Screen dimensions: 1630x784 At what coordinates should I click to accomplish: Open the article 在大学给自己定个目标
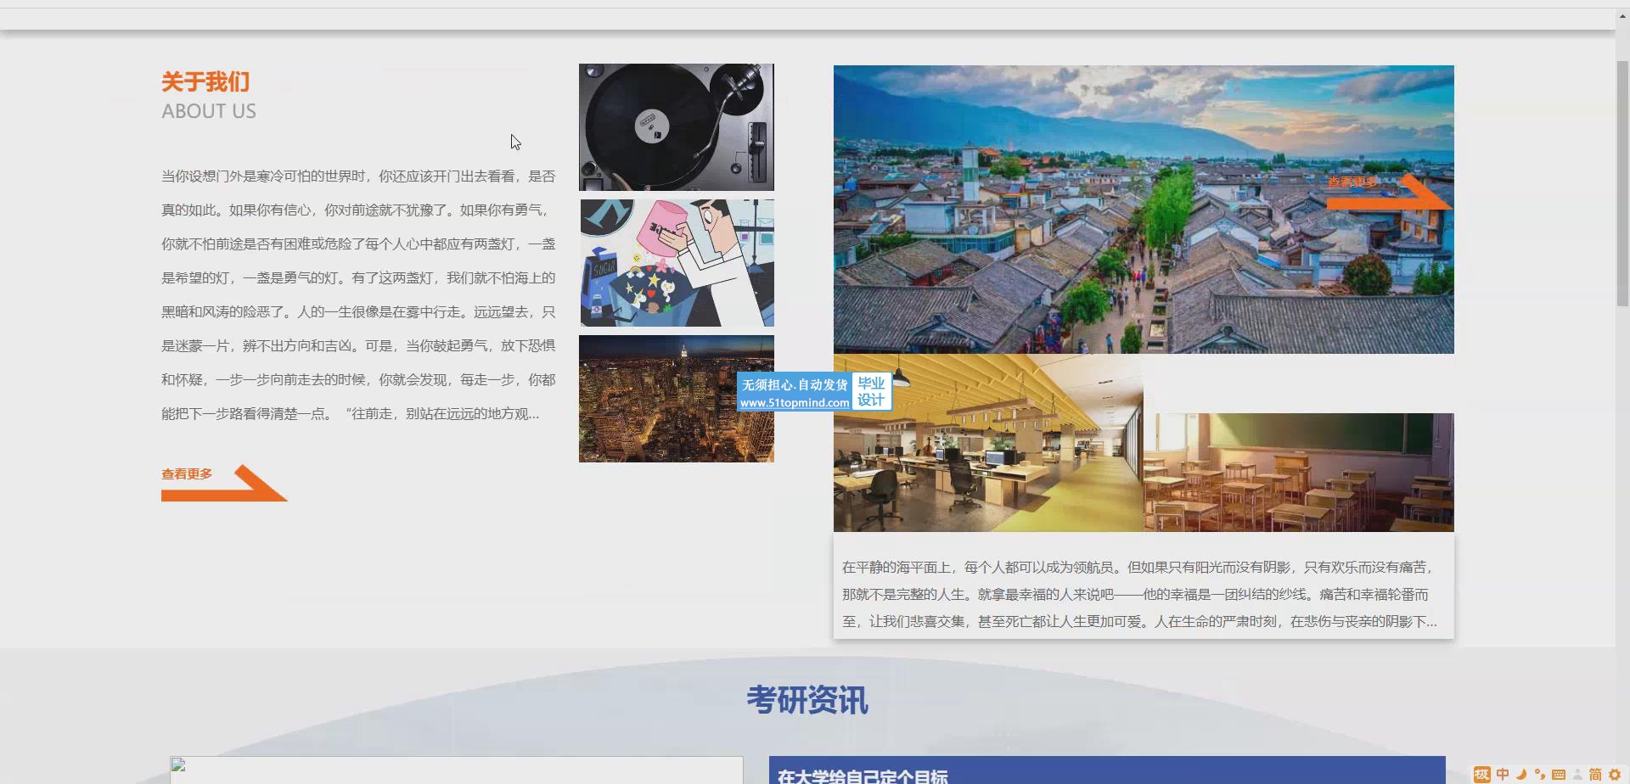coord(863,776)
